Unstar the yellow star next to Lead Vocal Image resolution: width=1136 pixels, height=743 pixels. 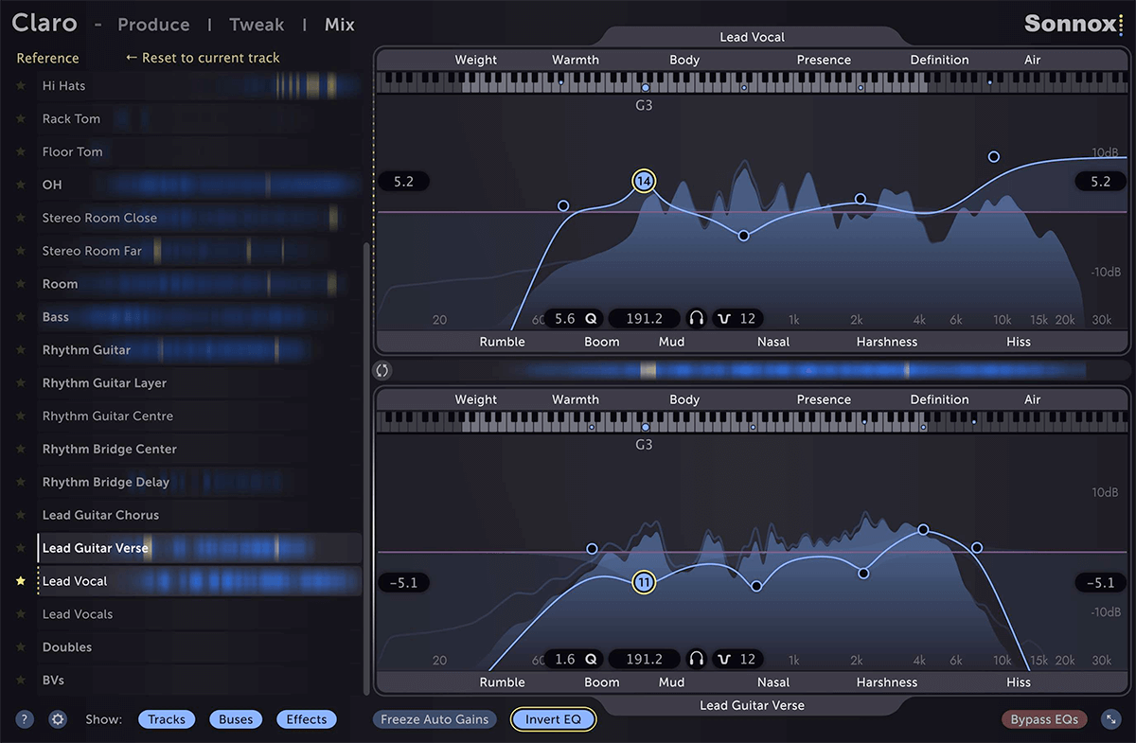coord(20,581)
